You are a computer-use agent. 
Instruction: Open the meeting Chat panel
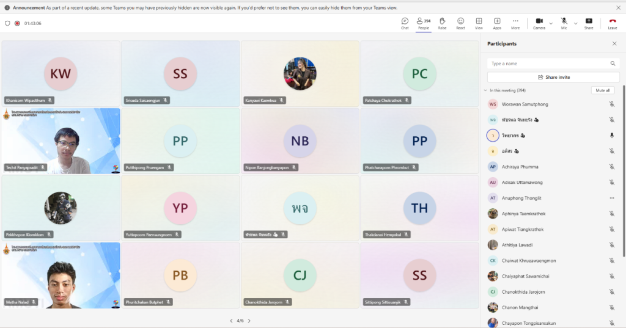point(405,23)
